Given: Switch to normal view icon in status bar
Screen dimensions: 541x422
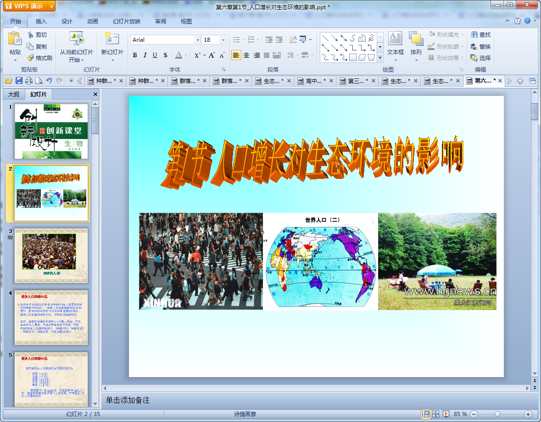Looking at the screenshot, I should click(x=426, y=414).
